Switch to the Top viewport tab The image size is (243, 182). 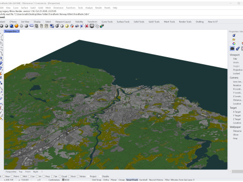click(x=21, y=172)
